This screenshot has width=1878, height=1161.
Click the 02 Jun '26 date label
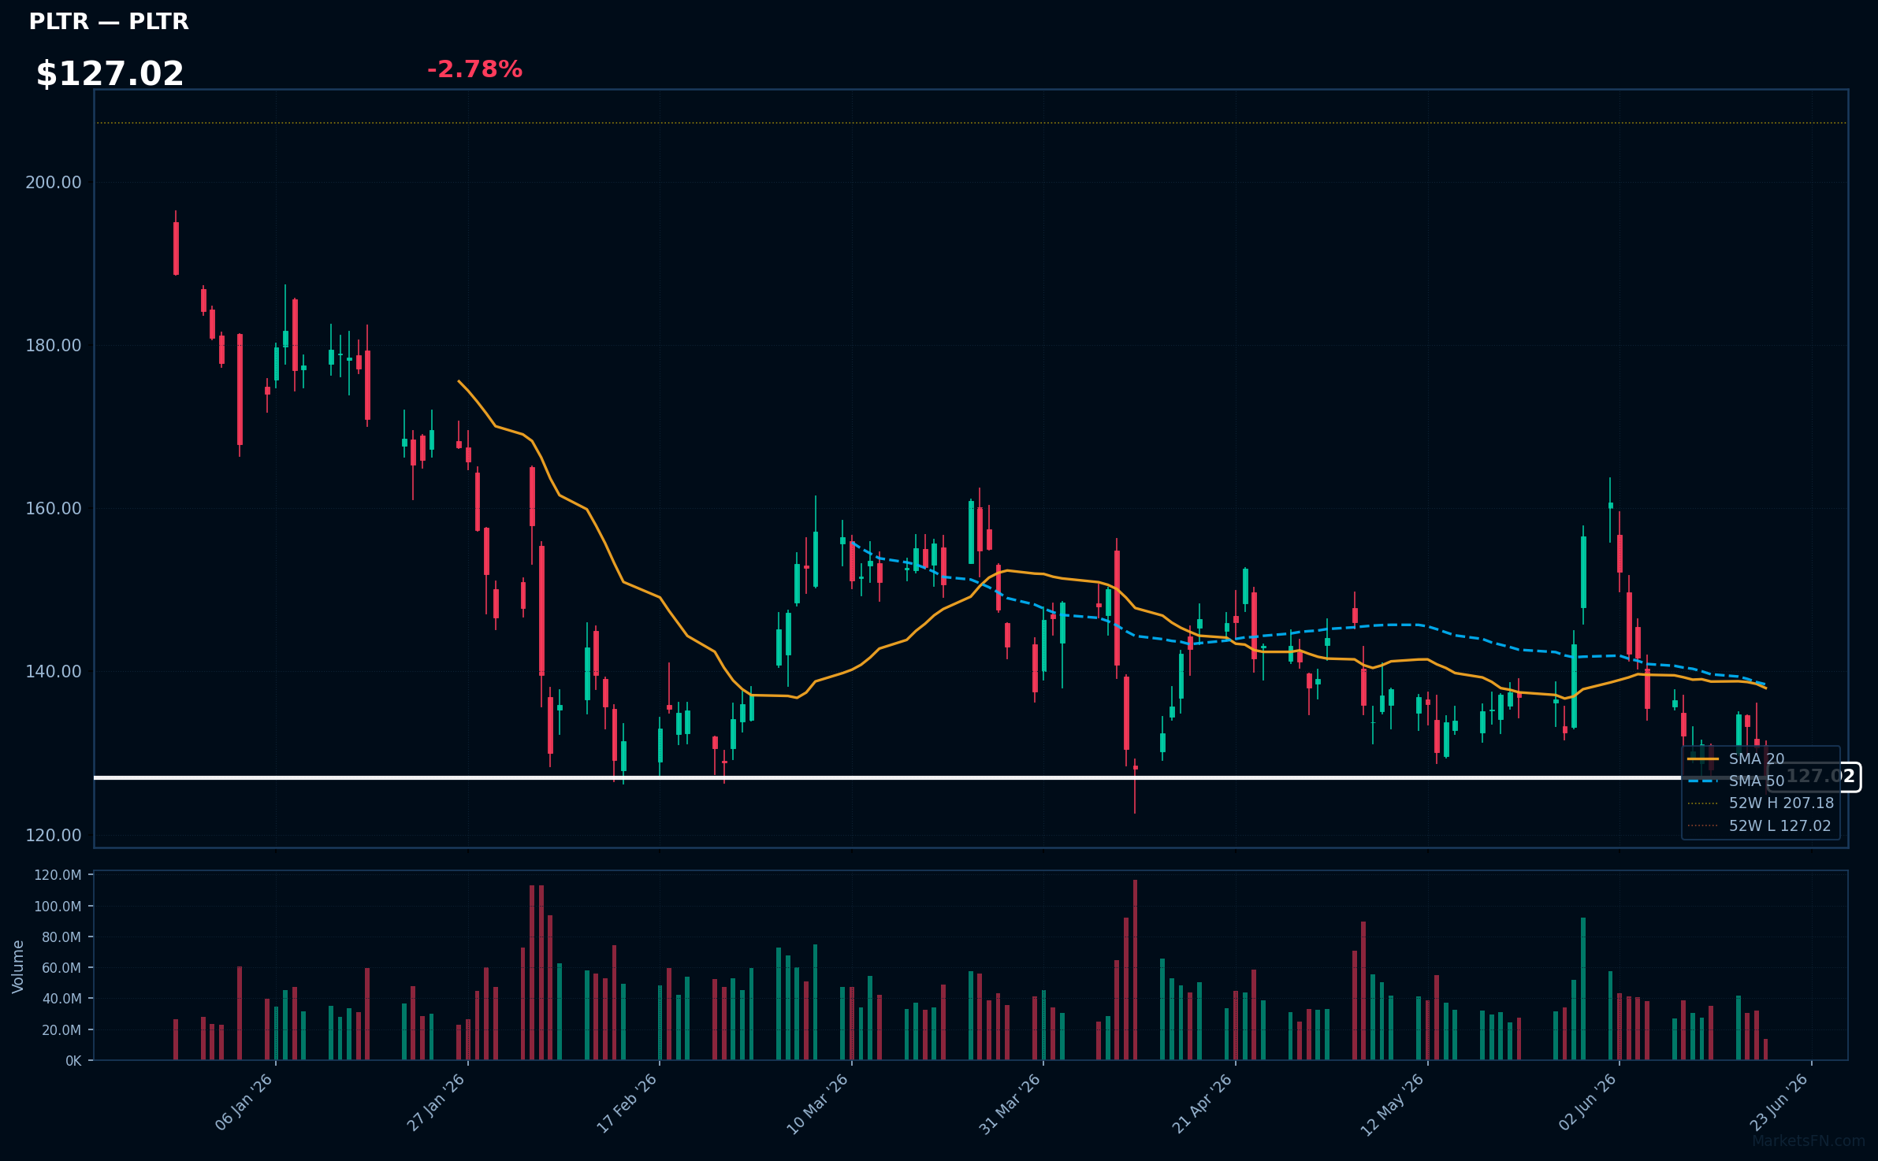(x=1588, y=1103)
